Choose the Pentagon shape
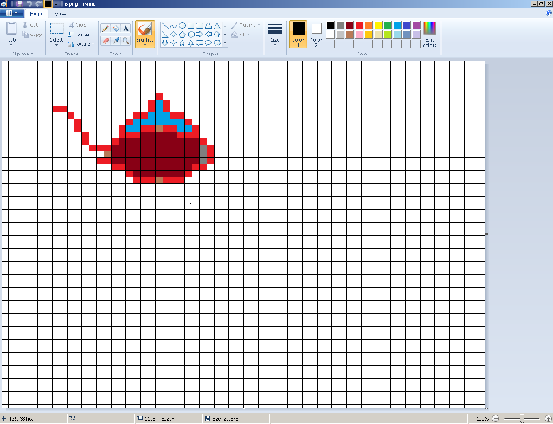This screenshot has width=553, height=424. click(x=183, y=35)
